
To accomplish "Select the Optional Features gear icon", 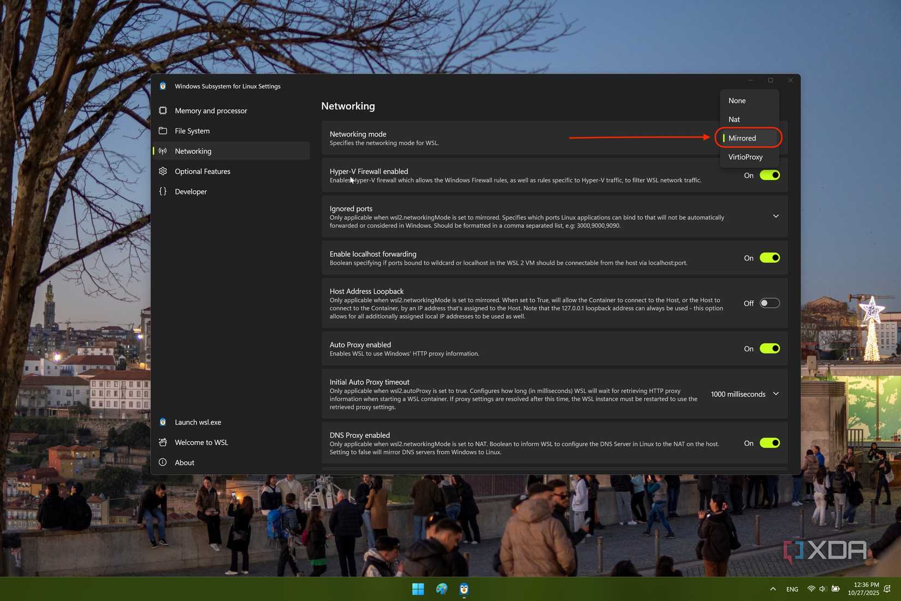I will tap(163, 171).
